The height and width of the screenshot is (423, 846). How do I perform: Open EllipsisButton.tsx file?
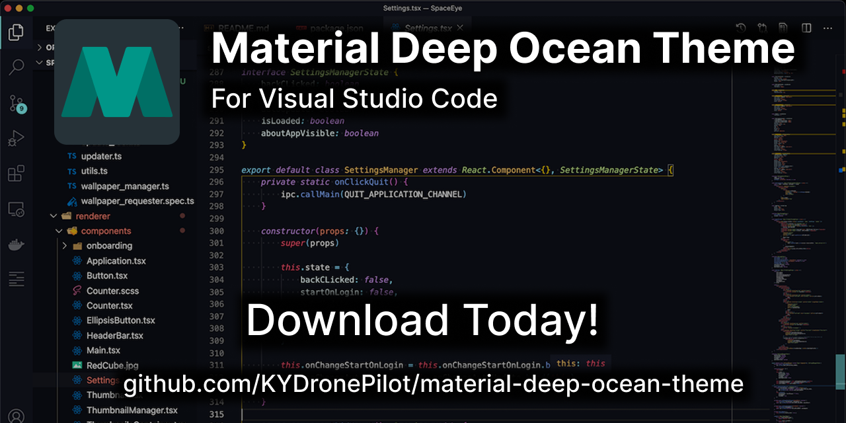(x=121, y=321)
